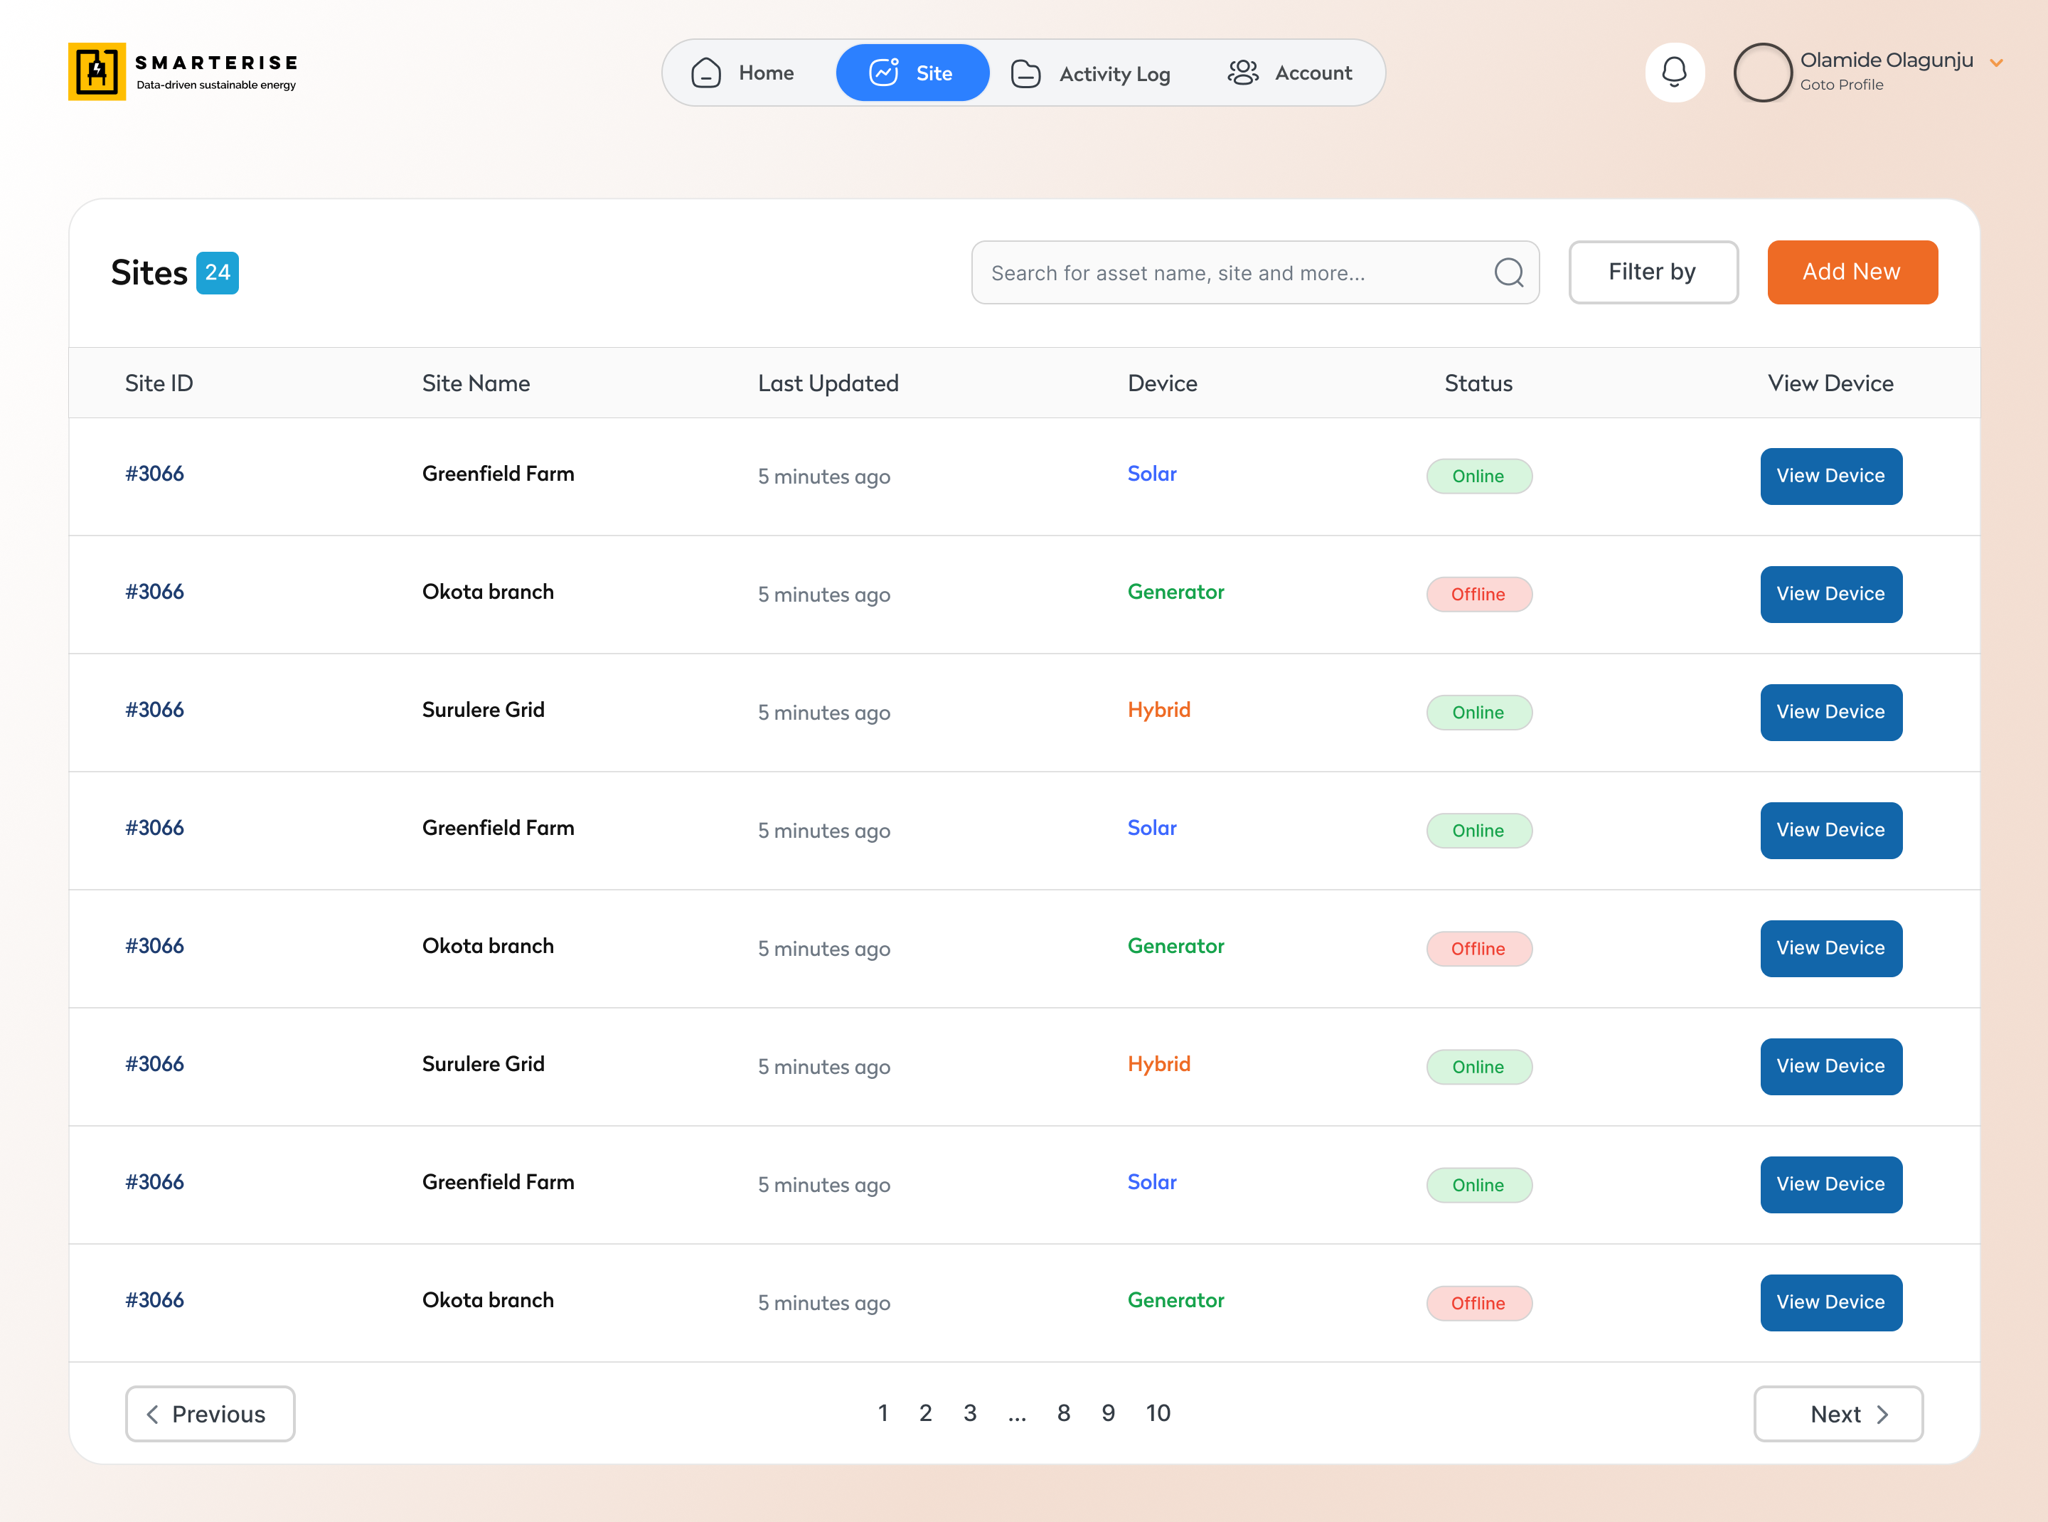
Task: Switch to the Account tab
Action: pyautogui.click(x=1290, y=73)
